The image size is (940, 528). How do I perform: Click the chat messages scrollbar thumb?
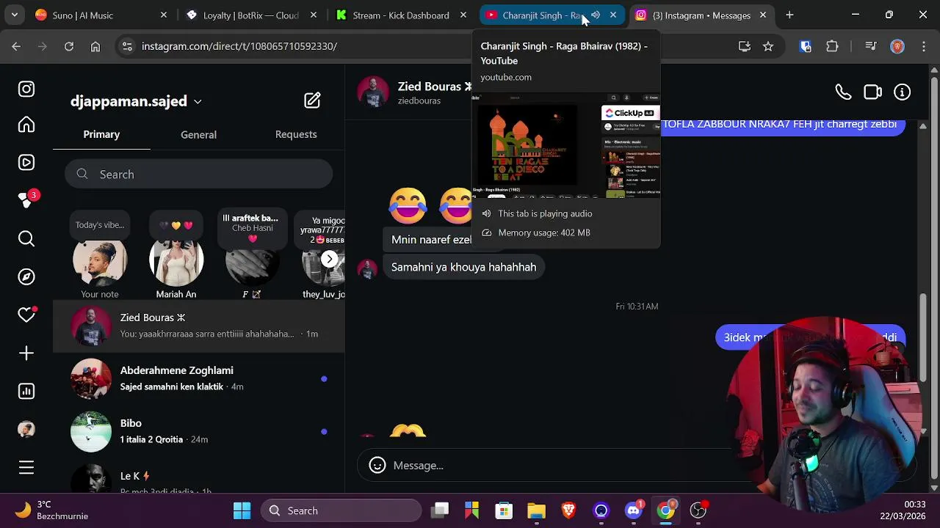(923, 337)
